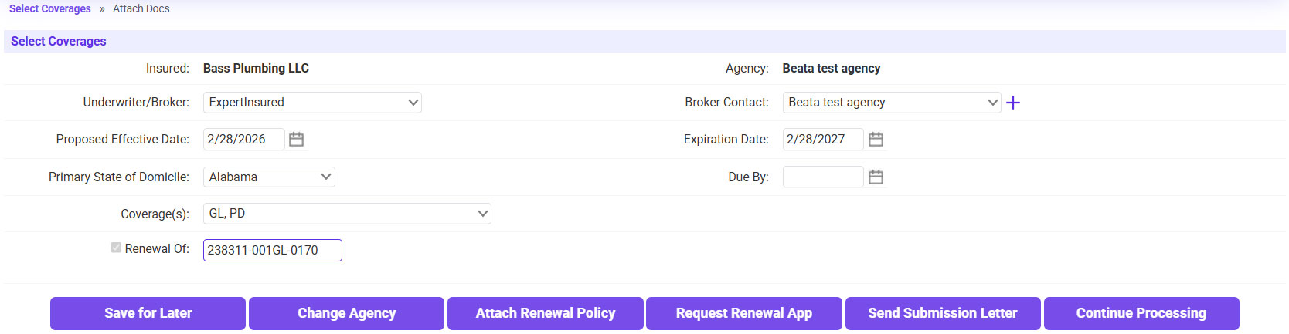Edit the Proposed Effective Date field

243,140
